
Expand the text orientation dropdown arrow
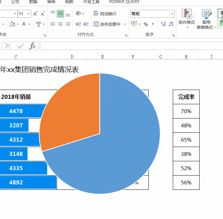coord(83,14)
